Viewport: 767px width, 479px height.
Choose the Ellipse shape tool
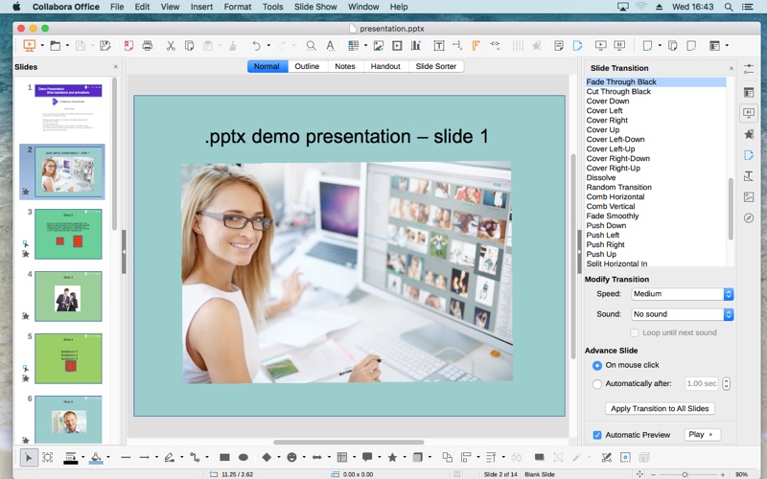[244, 458]
